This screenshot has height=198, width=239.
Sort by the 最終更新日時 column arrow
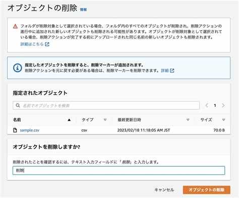click(x=188, y=120)
